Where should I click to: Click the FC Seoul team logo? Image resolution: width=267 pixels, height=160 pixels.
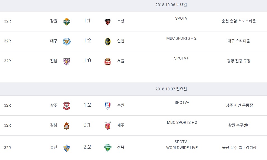pos(108,62)
